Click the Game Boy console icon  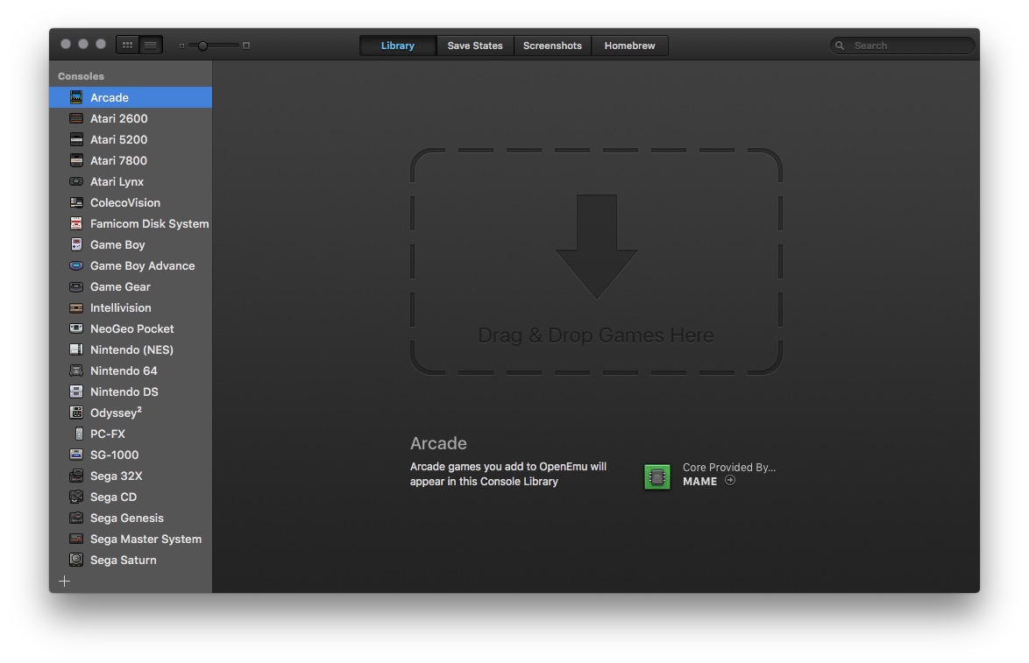(76, 245)
